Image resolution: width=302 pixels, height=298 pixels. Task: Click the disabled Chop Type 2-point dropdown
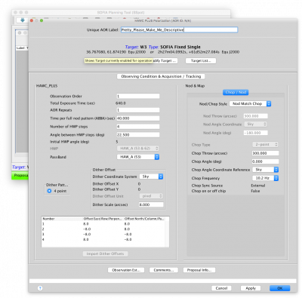(x=265, y=145)
